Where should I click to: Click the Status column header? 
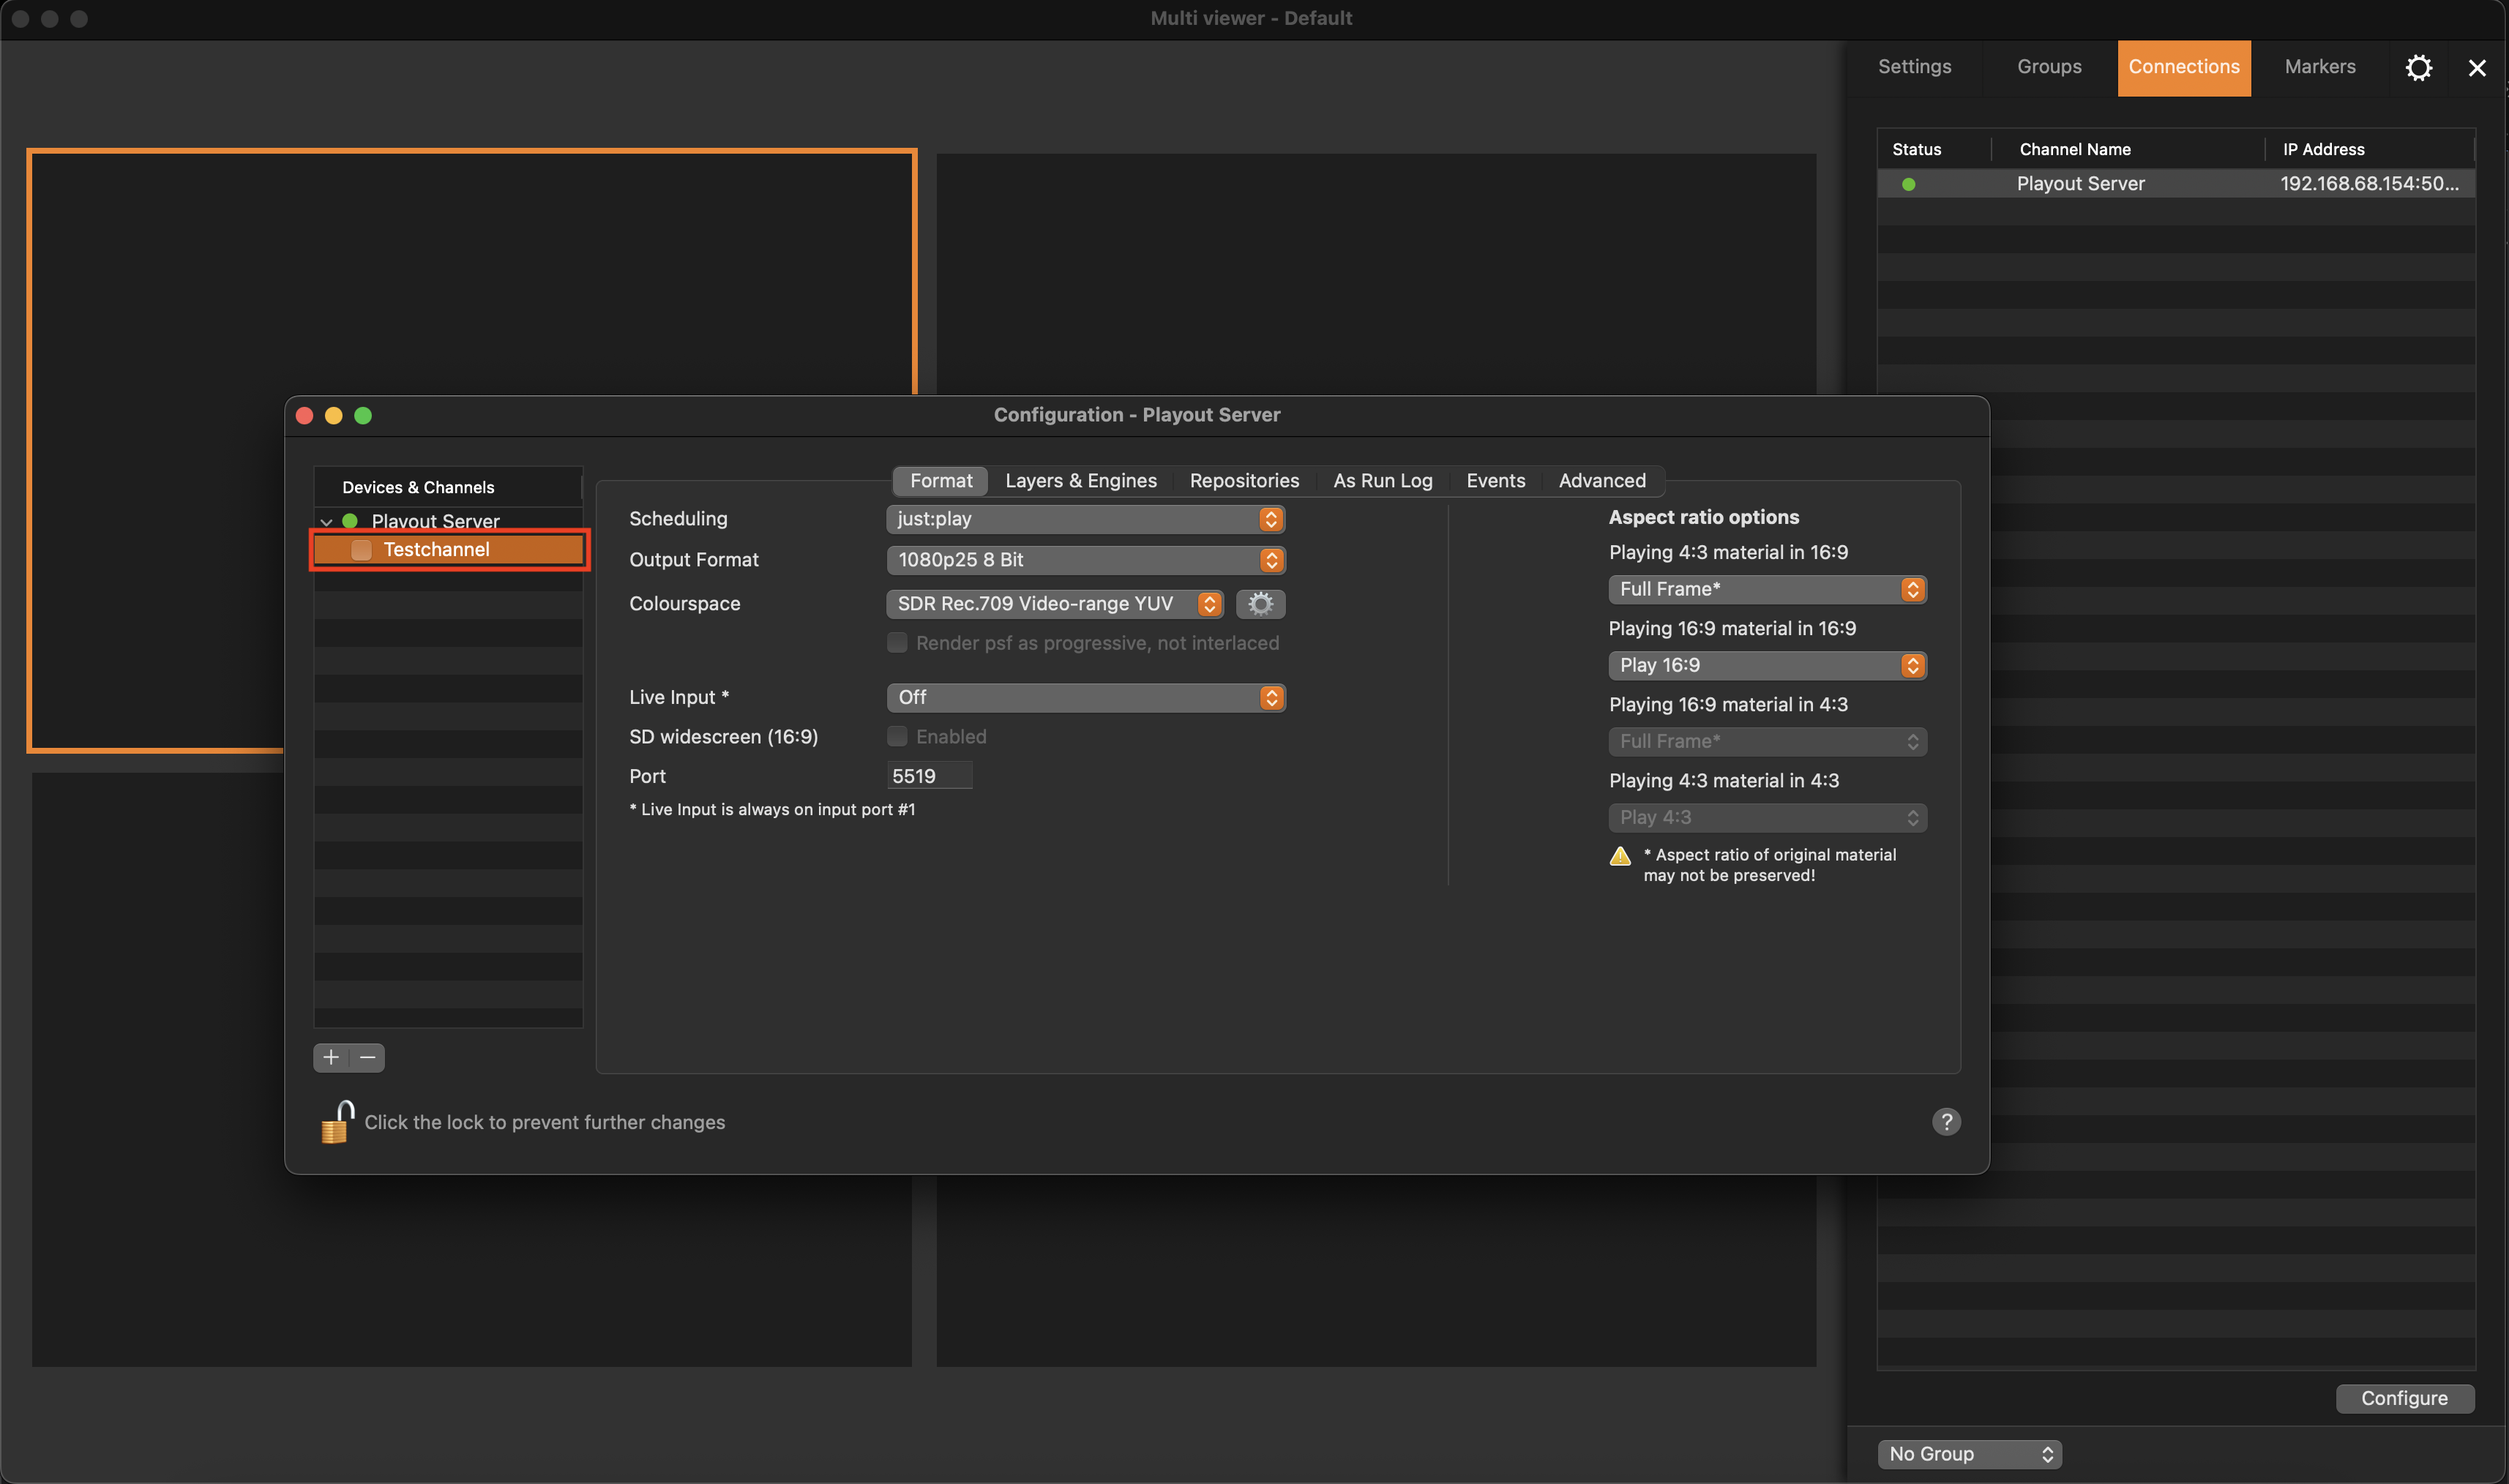coord(1934,149)
